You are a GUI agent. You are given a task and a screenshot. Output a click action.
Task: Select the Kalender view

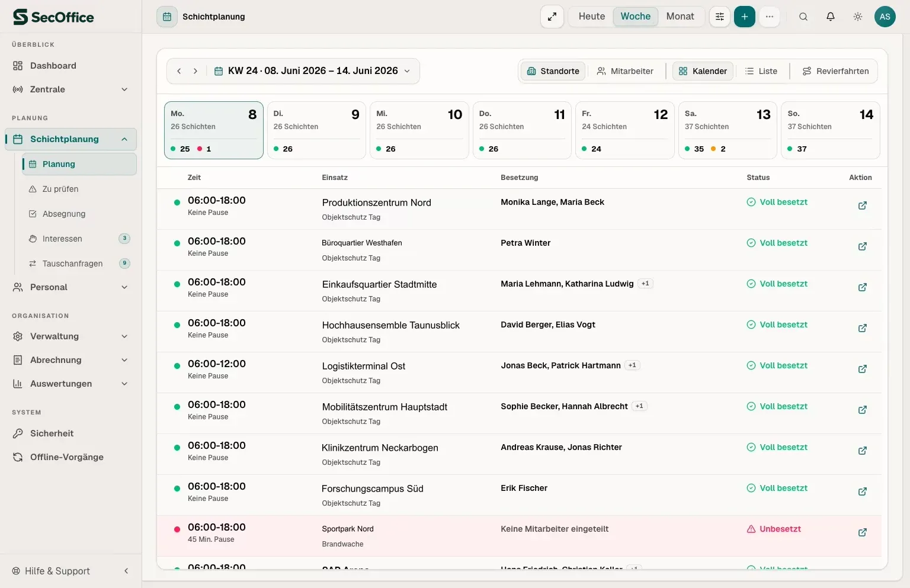click(x=703, y=71)
